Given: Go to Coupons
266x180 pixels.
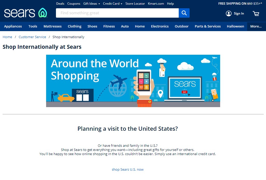Looking at the screenshot, I should (74, 4).
